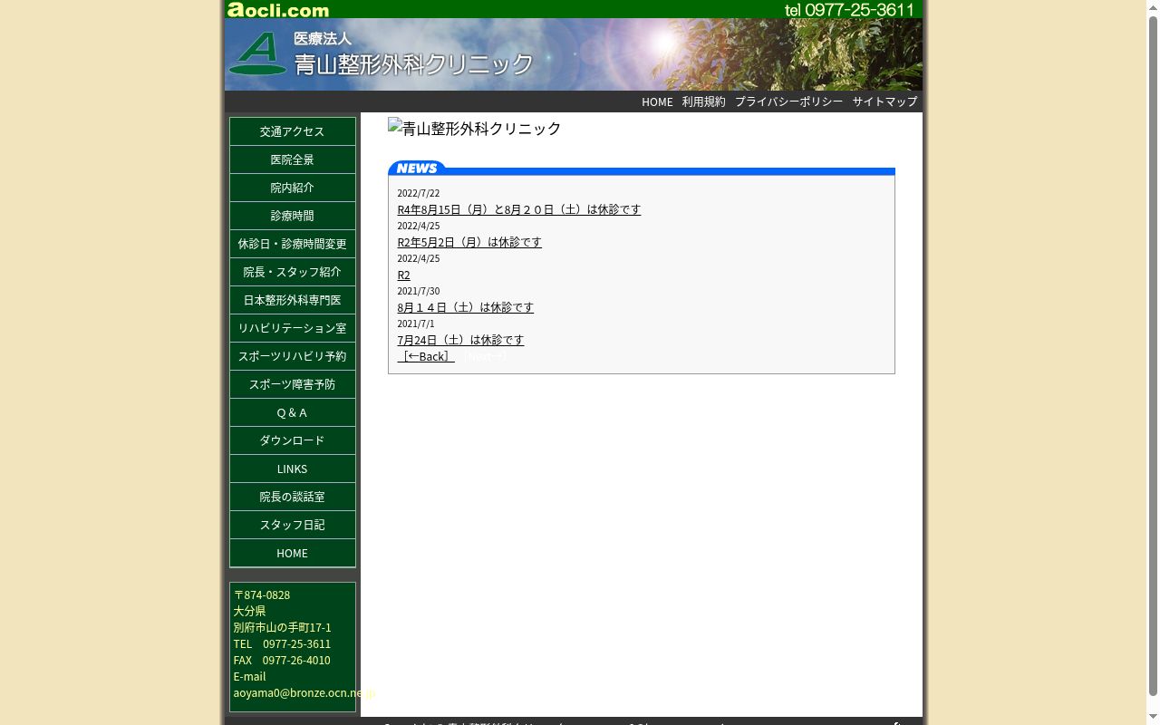Click the NEWS heading banner
This screenshot has width=1160, height=725.
(641, 168)
